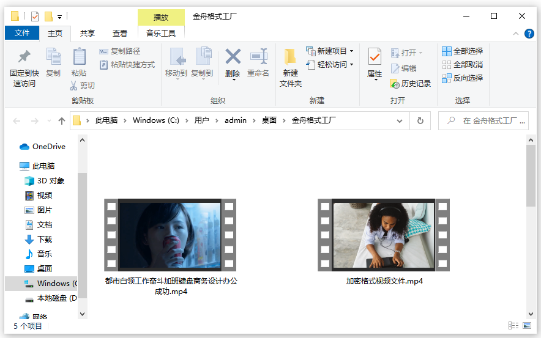Screen dimensions: 541x338
Task: Switch to the View (查看) tab
Action: click(x=120, y=34)
